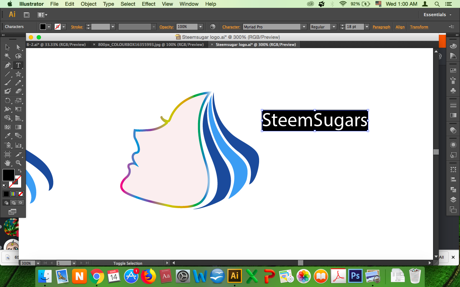
Task: Select the Blend tool
Action: coord(18,136)
